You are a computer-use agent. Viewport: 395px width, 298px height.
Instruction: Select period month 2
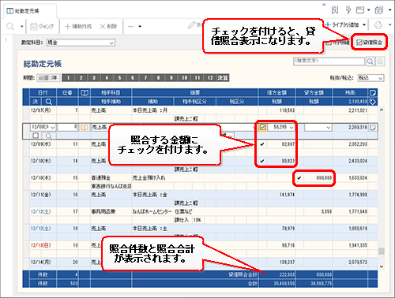pyautogui.click(x=81, y=78)
